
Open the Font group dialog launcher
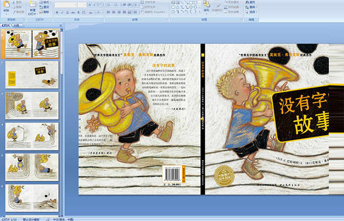click(x=102, y=20)
